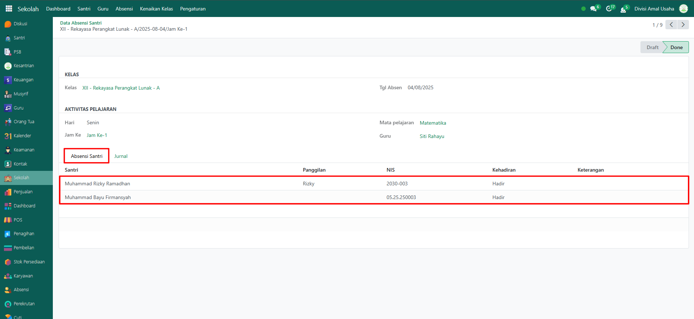Viewport: 694px width, 319px height.
Task: Open the Keuangan module icon
Action: [x=8, y=80]
